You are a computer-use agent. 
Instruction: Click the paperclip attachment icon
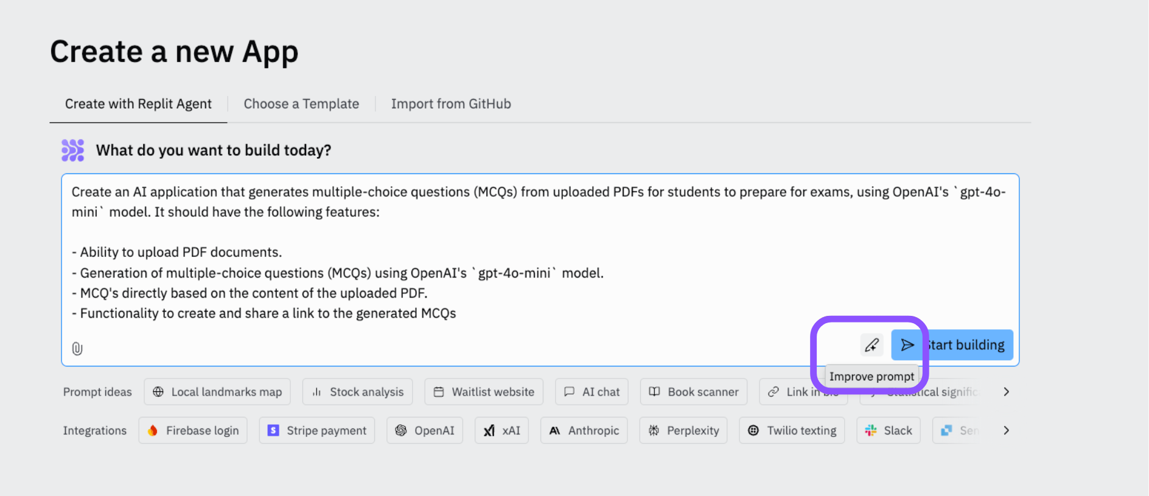coord(77,349)
